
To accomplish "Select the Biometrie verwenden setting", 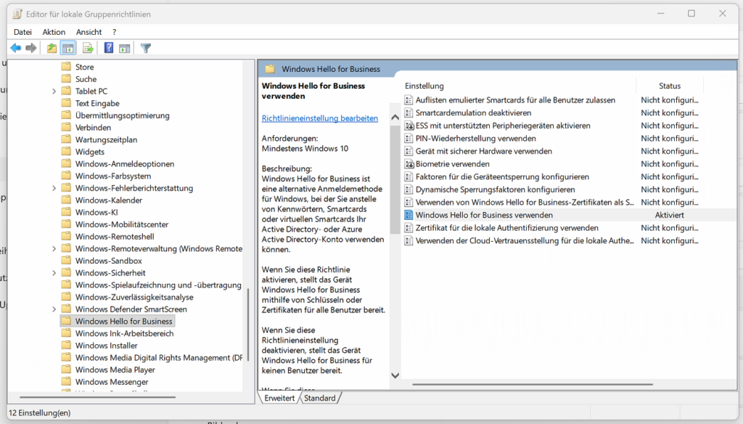I will click(452, 164).
